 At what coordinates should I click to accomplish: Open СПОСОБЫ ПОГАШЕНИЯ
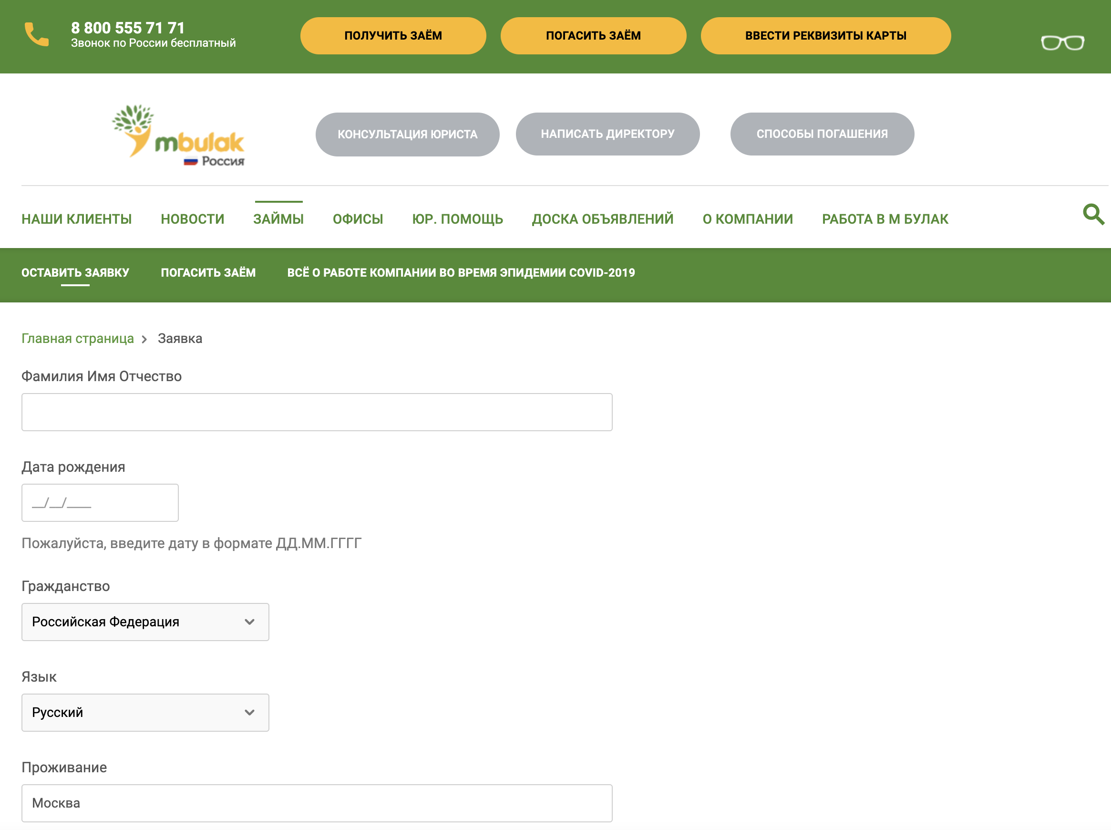click(x=822, y=134)
